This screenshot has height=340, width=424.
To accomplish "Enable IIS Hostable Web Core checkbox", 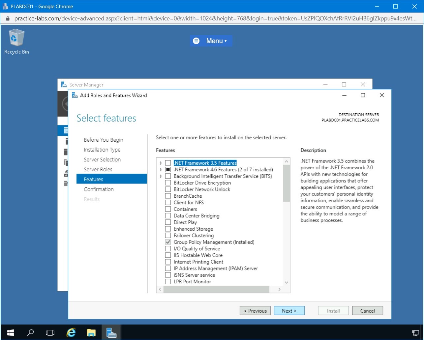I will tap(168, 255).
